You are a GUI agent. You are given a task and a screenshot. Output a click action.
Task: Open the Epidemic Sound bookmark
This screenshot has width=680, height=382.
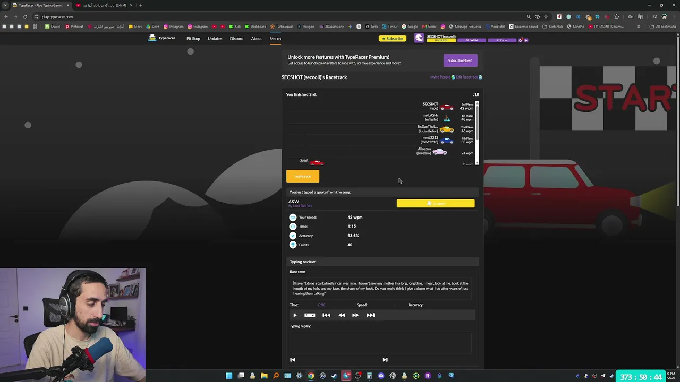click(523, 27)
